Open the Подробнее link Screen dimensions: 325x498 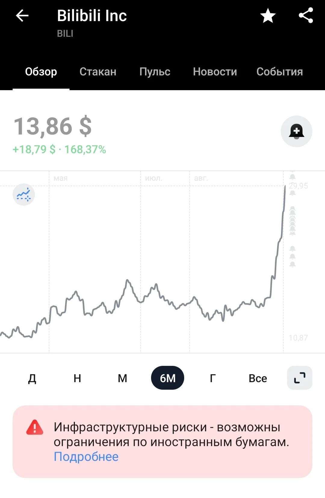pyautogui.click(x=86, y=457)
